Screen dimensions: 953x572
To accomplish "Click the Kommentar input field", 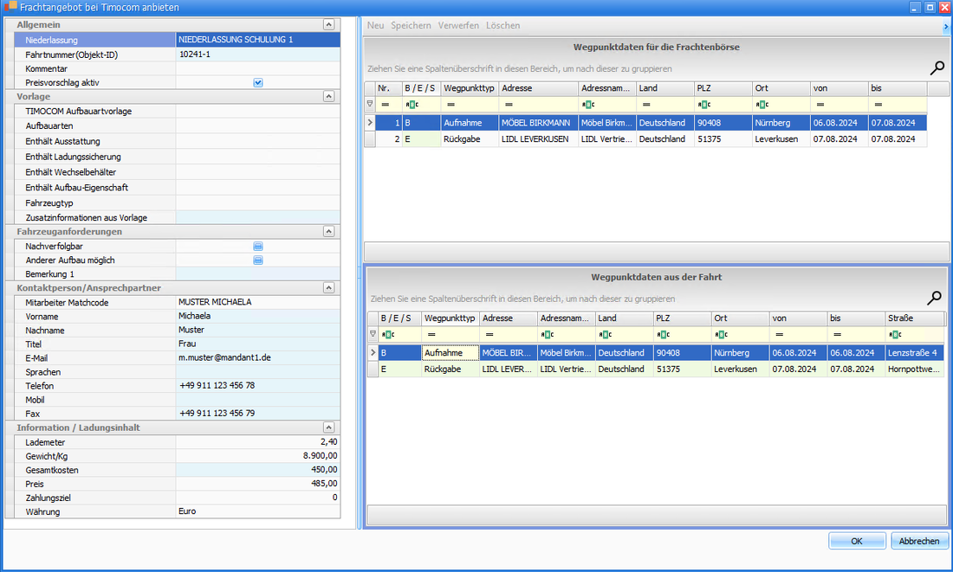I will point(257,68).
